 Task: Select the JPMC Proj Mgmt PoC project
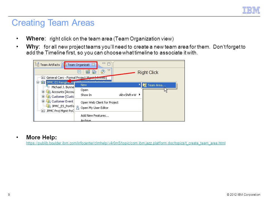(60, 111)
